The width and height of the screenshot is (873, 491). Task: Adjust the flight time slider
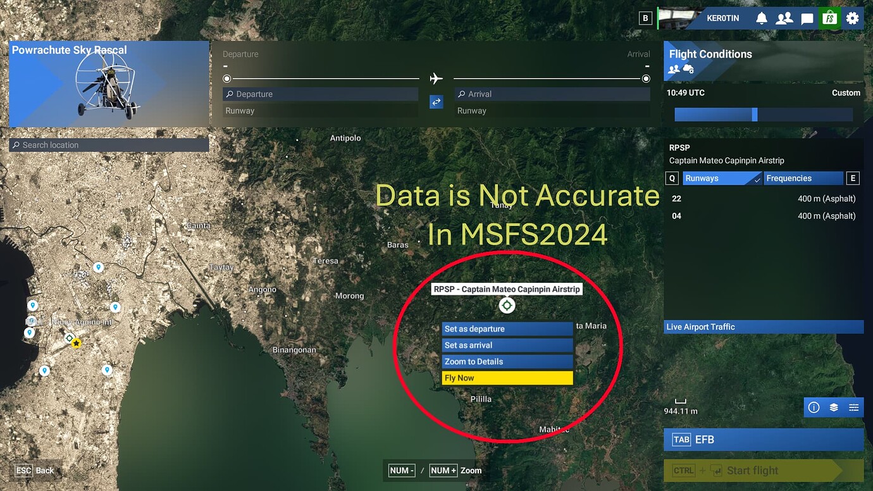(756, 114)
